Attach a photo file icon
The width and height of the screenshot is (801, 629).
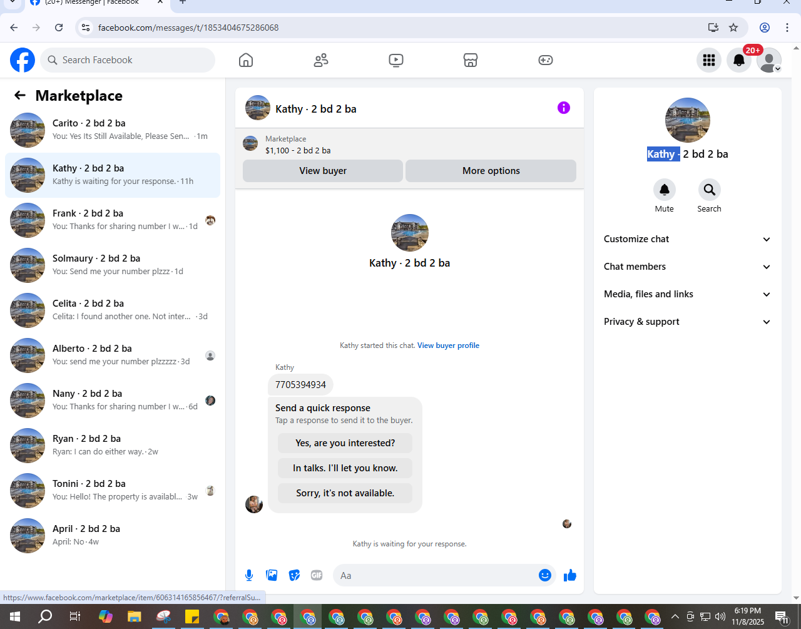coord(272,575)
